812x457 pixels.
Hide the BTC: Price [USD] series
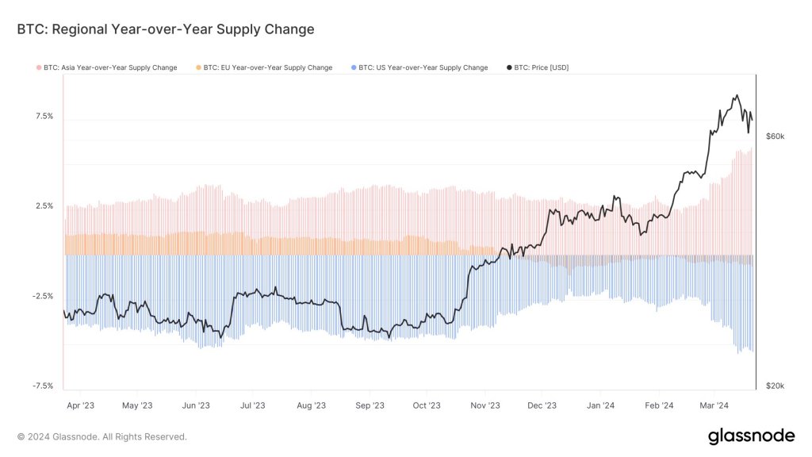tap(542, 68)
